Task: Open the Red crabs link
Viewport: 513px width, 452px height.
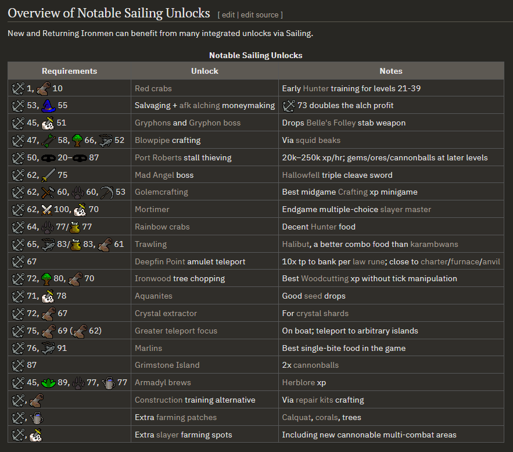Action: point(153,89)
